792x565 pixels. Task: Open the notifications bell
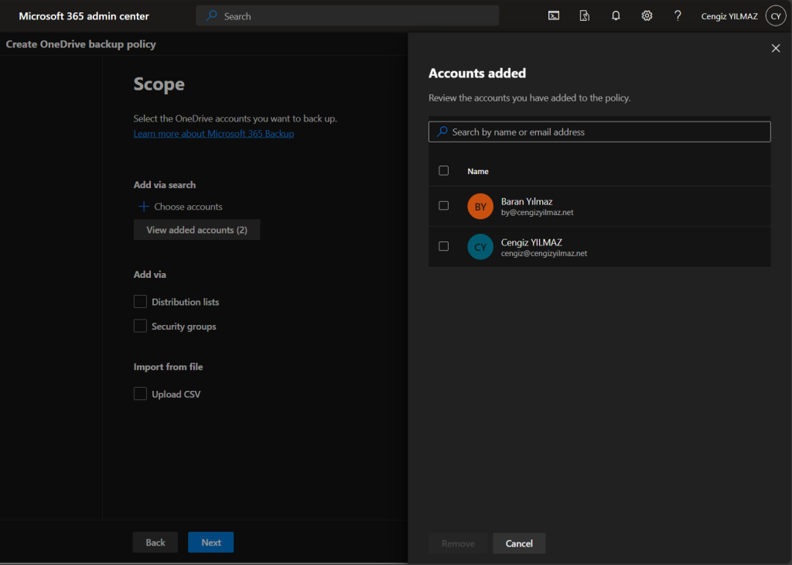click(616, 16)
